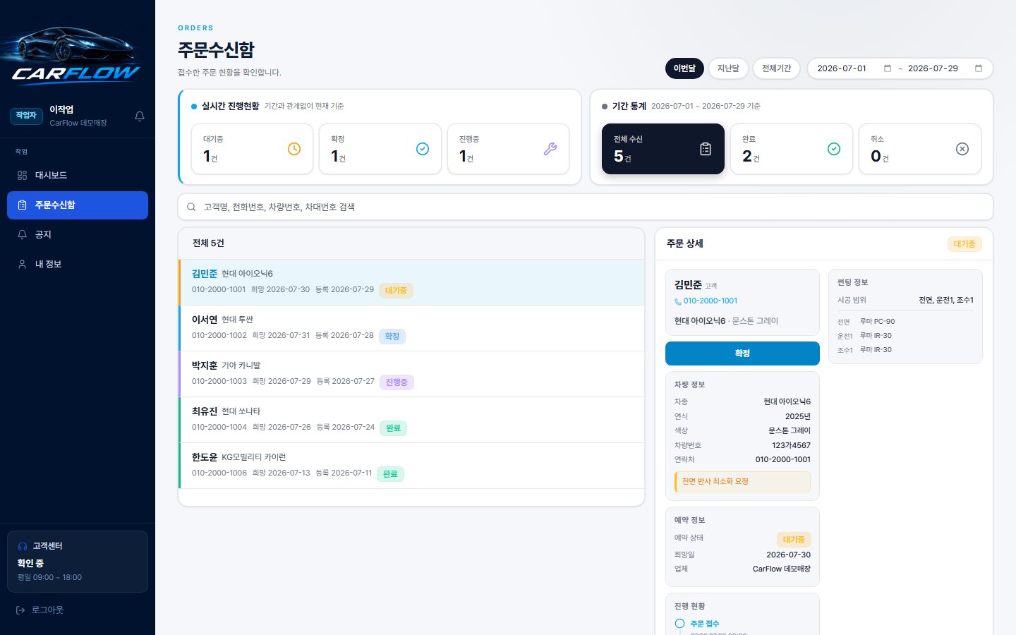Click 루마 PC-90 film value

[877, 321]
